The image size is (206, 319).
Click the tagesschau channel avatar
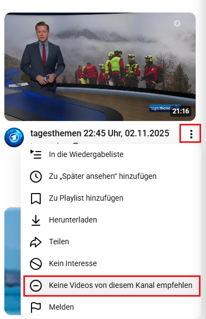point(14,137)
